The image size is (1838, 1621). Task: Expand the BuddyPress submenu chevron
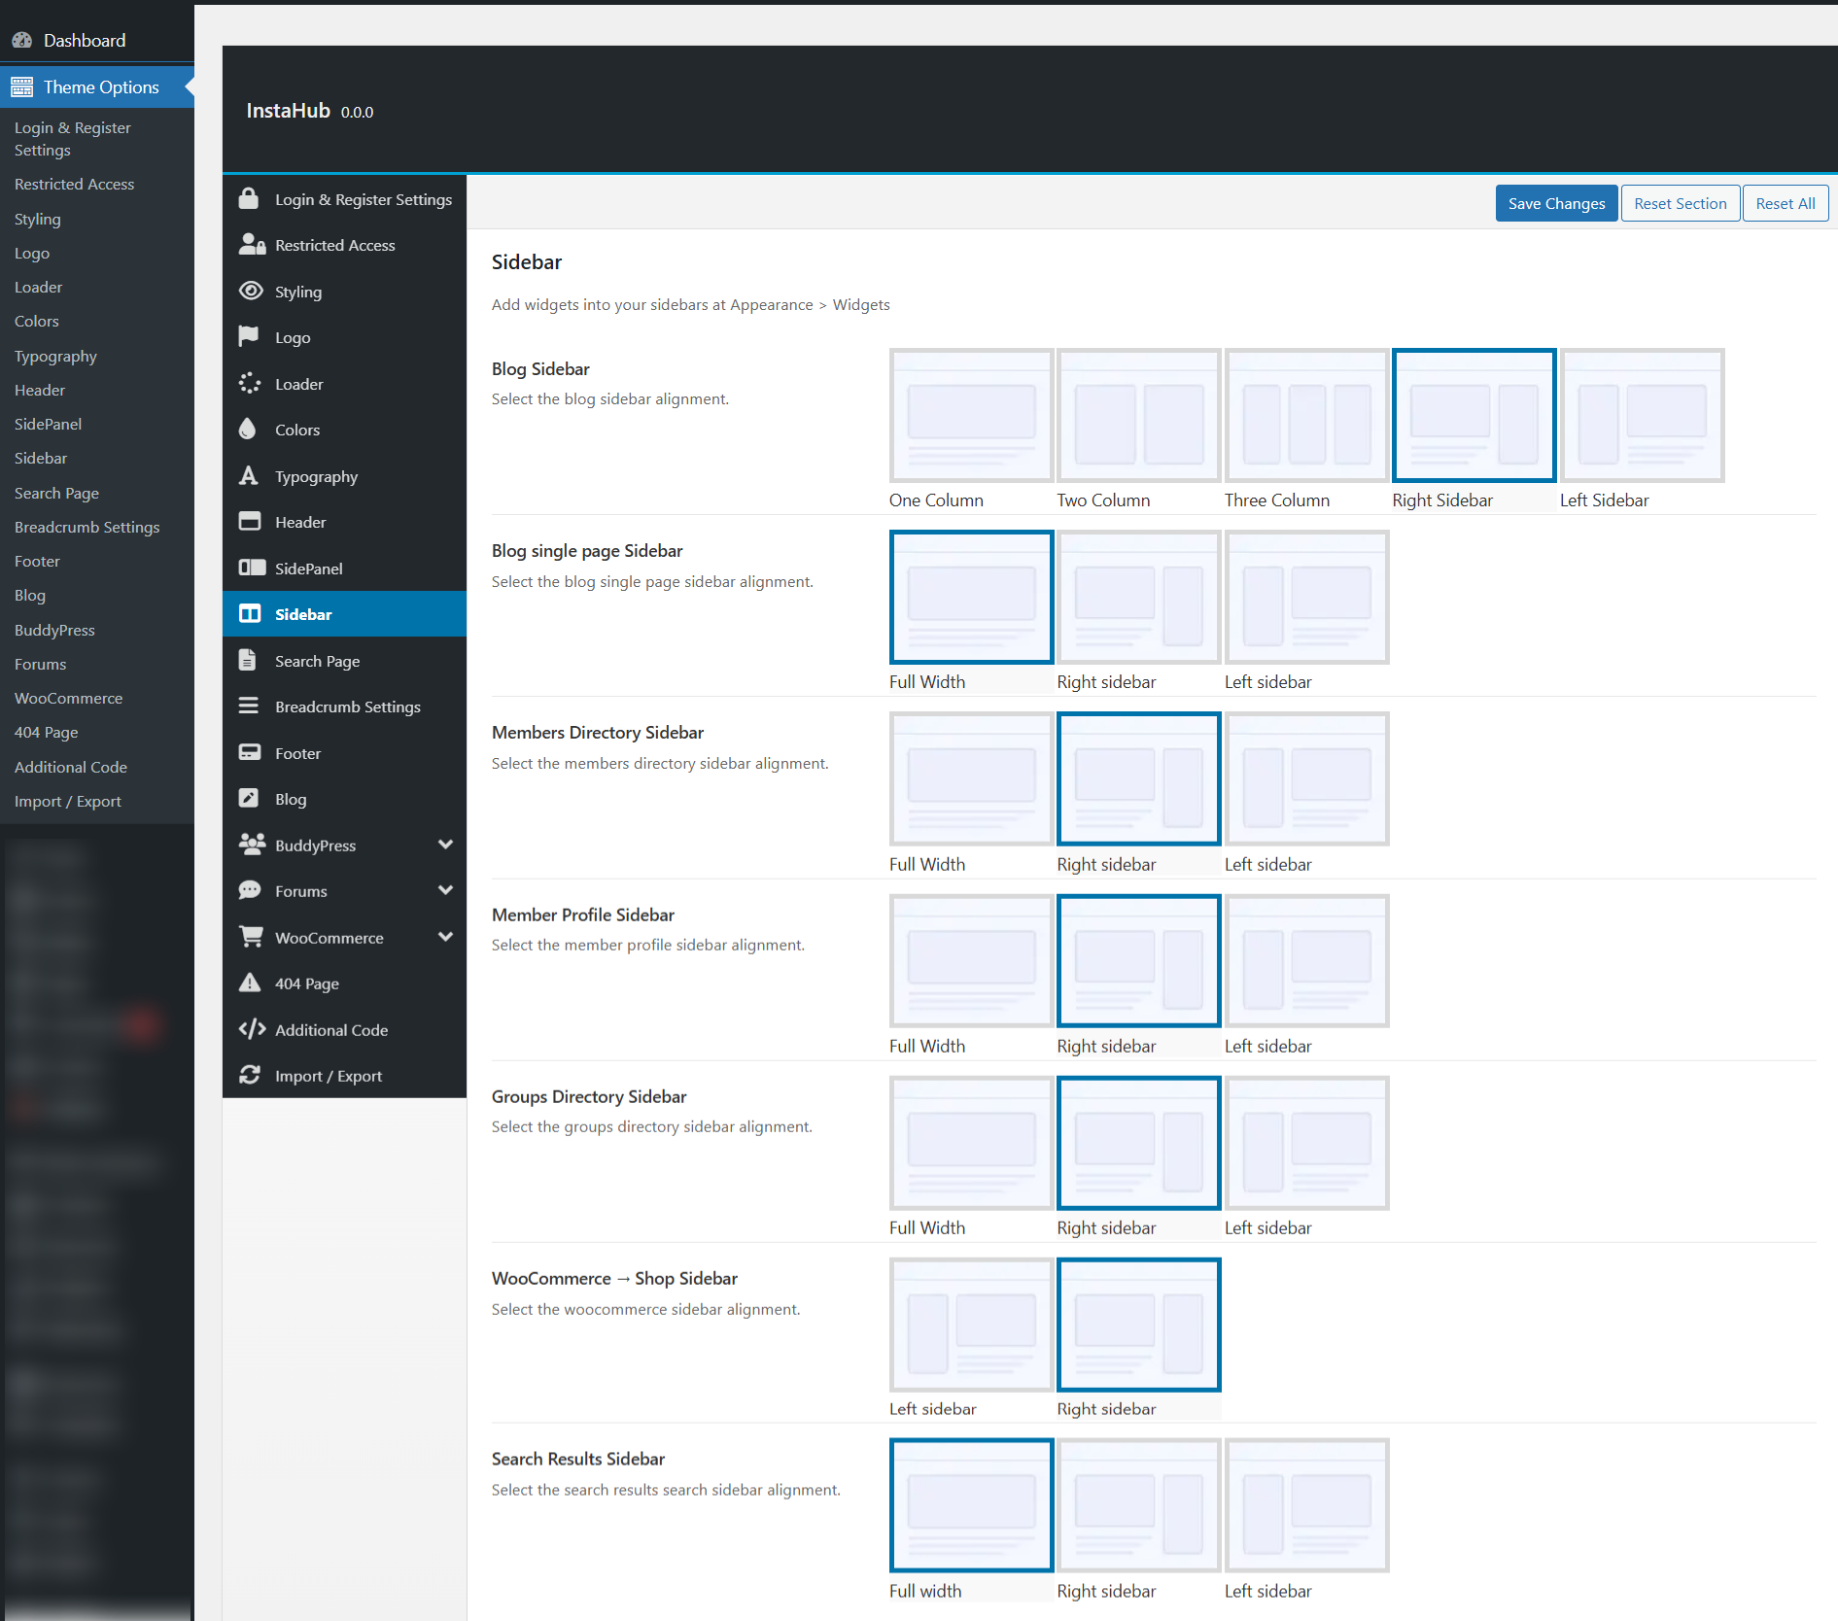[x=445, y=845]
